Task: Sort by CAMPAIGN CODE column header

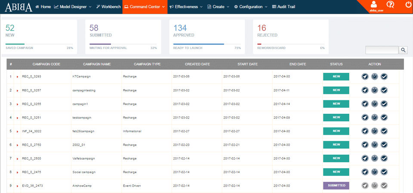Action: click(46, 64)
